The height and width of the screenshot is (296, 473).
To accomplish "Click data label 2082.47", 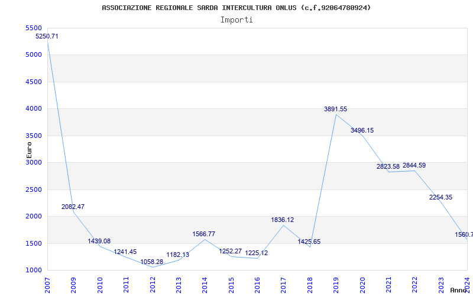I will click(x=73, y=207).
